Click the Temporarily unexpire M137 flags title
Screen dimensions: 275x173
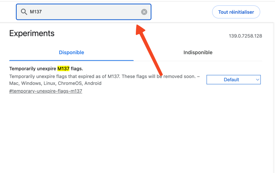tap(46, 69)
